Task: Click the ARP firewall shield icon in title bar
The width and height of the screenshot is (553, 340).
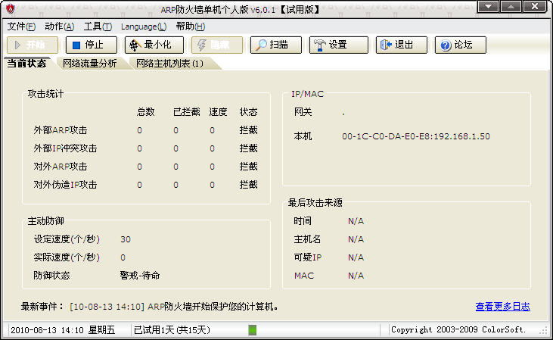Action: pyautogui.click(x=11, y=9)
